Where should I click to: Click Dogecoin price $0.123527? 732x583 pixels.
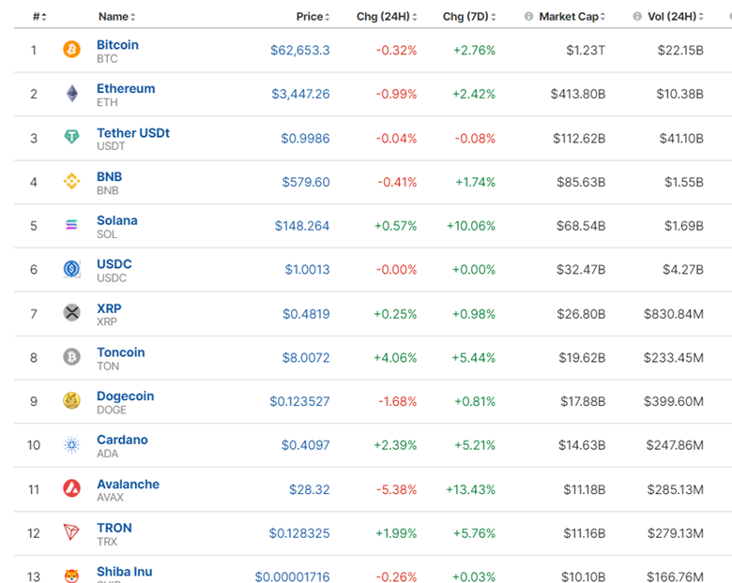tap(299, 401)
